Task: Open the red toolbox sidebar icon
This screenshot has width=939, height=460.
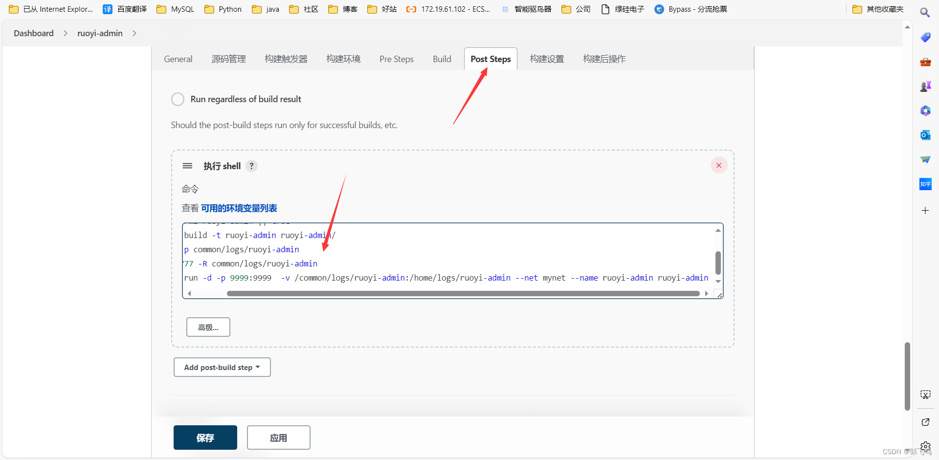Action: pos(925,62)
